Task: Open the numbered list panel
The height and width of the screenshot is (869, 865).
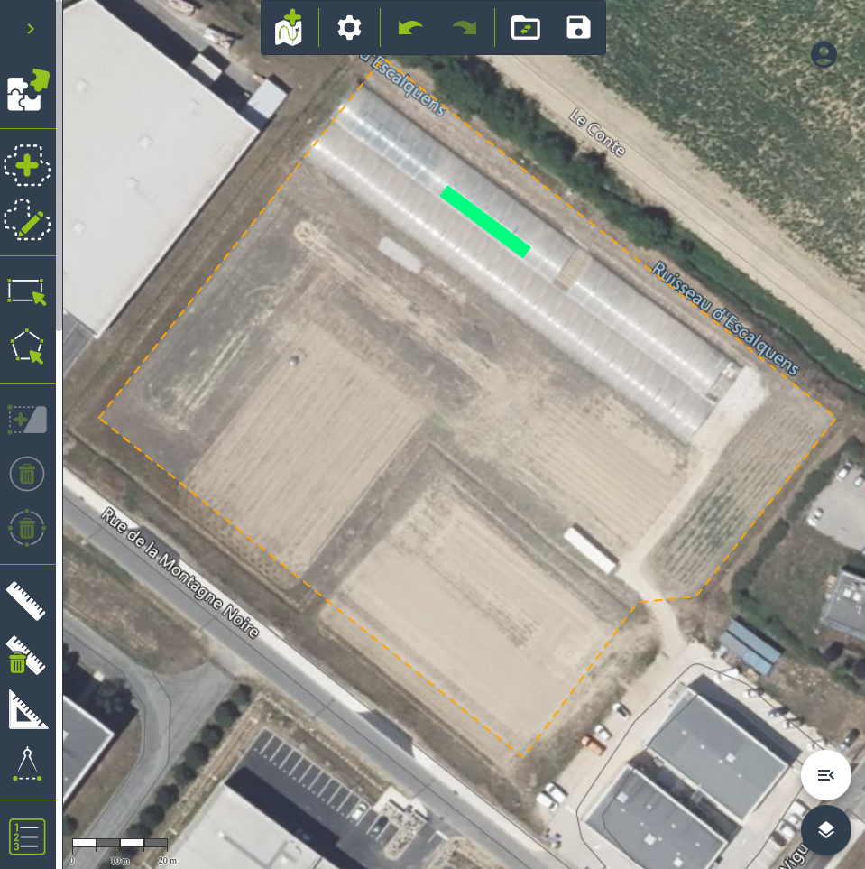Action: pyautogui.click(x=27, y=837)
